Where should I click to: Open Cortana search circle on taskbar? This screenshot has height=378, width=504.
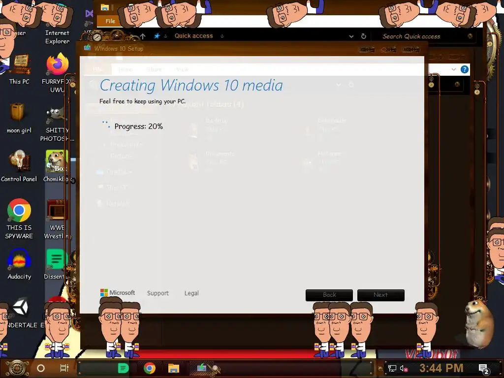41,368
